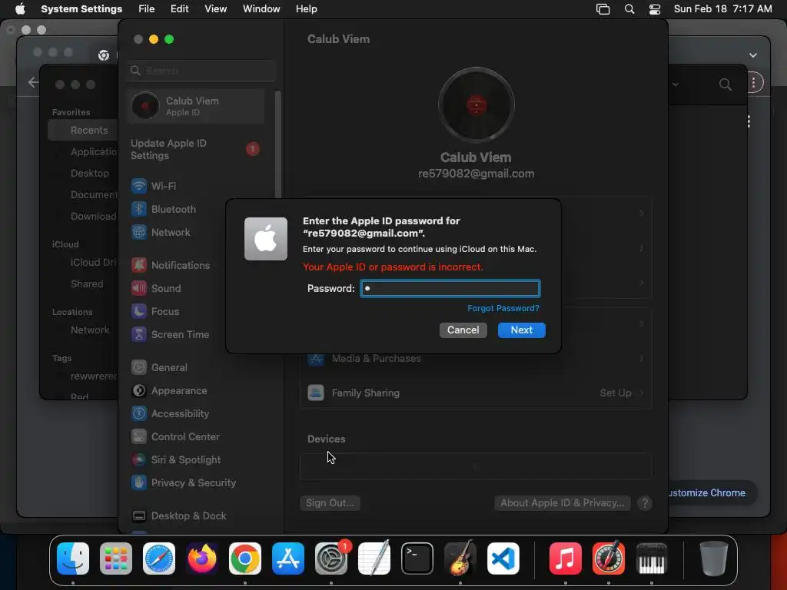Open App Store from the Dock
This screenshot has width=787, height=590.
[x=288, y=559]
